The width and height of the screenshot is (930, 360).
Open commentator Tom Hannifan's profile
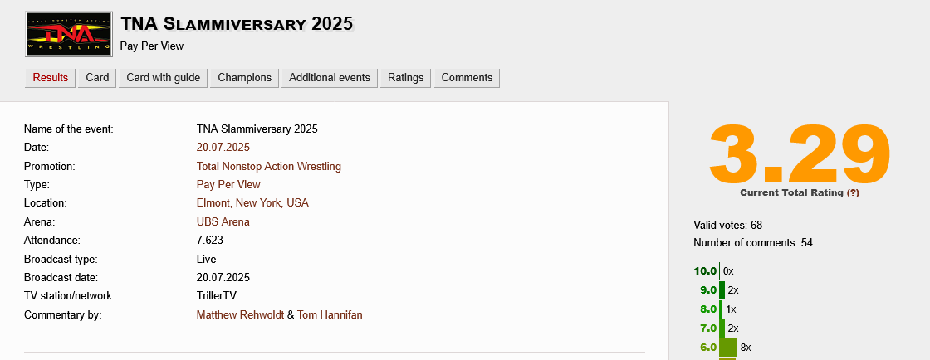pyautogui.click(x=330, y=315)
